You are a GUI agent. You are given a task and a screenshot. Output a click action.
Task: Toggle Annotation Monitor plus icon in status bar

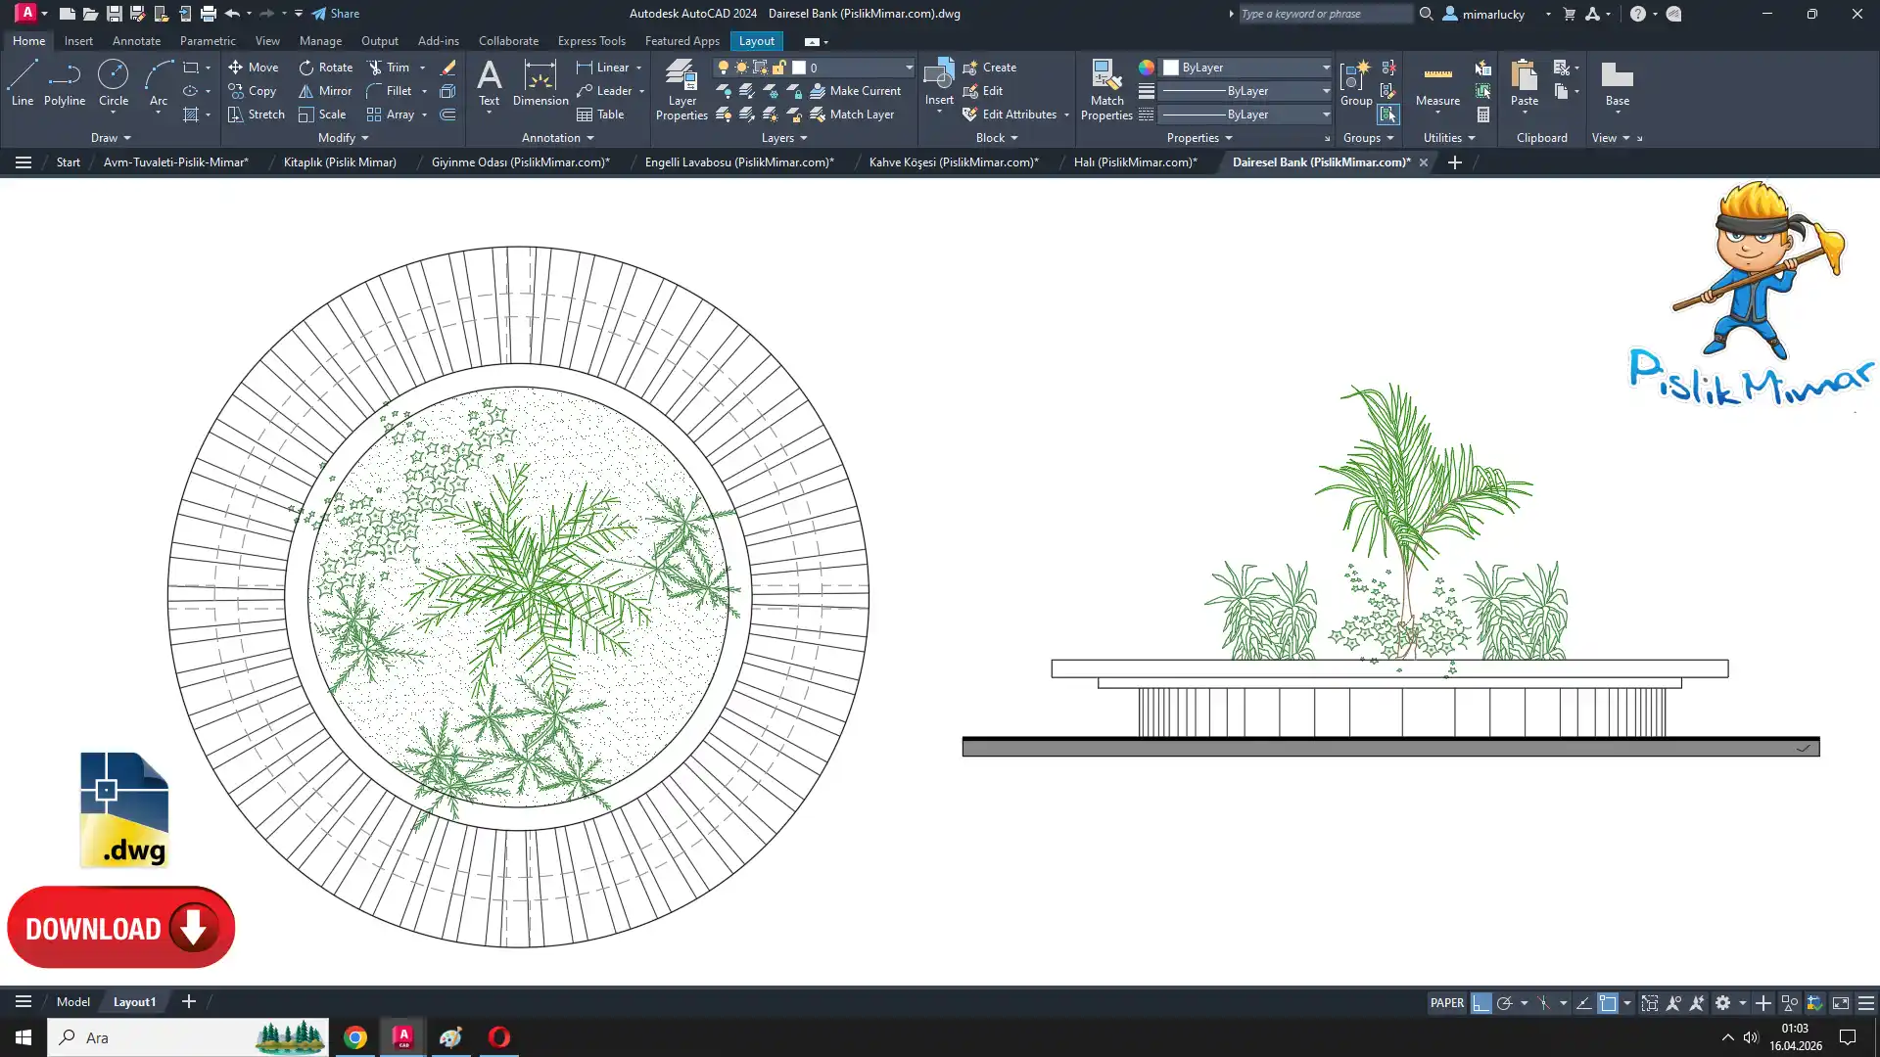(1762, 1003)
